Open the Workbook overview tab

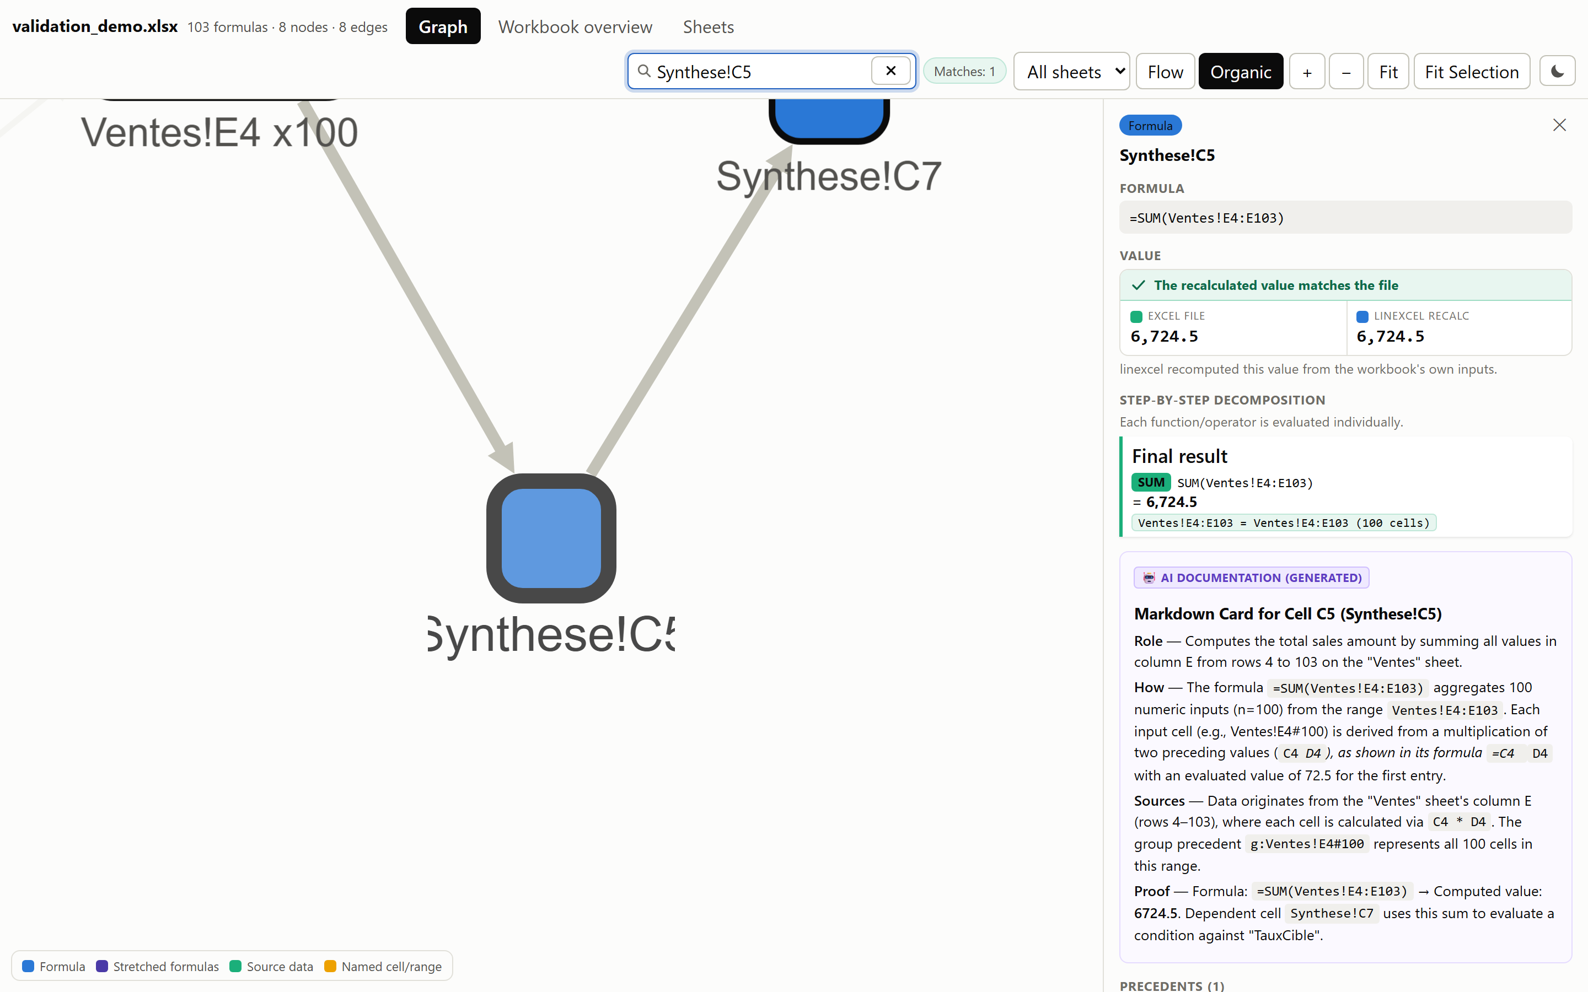coord(575,26)
